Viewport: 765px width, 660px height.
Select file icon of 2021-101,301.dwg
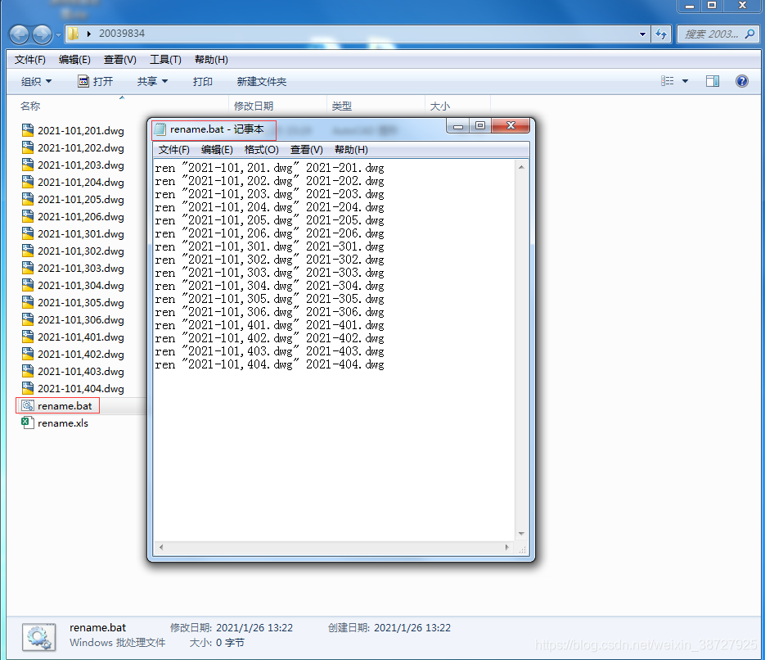pos(28,233)
